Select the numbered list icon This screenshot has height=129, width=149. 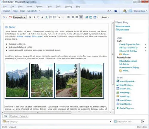[x=51, y=17]
